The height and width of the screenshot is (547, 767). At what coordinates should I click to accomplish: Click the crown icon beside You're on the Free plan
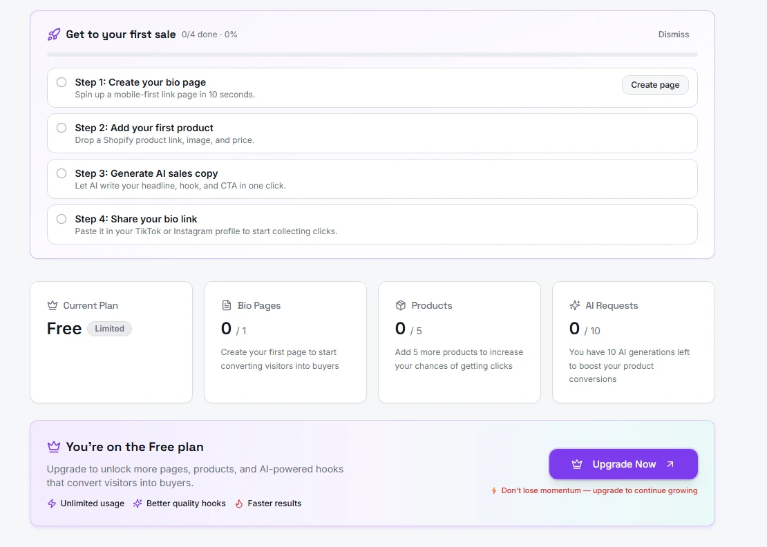coord(54,447)
